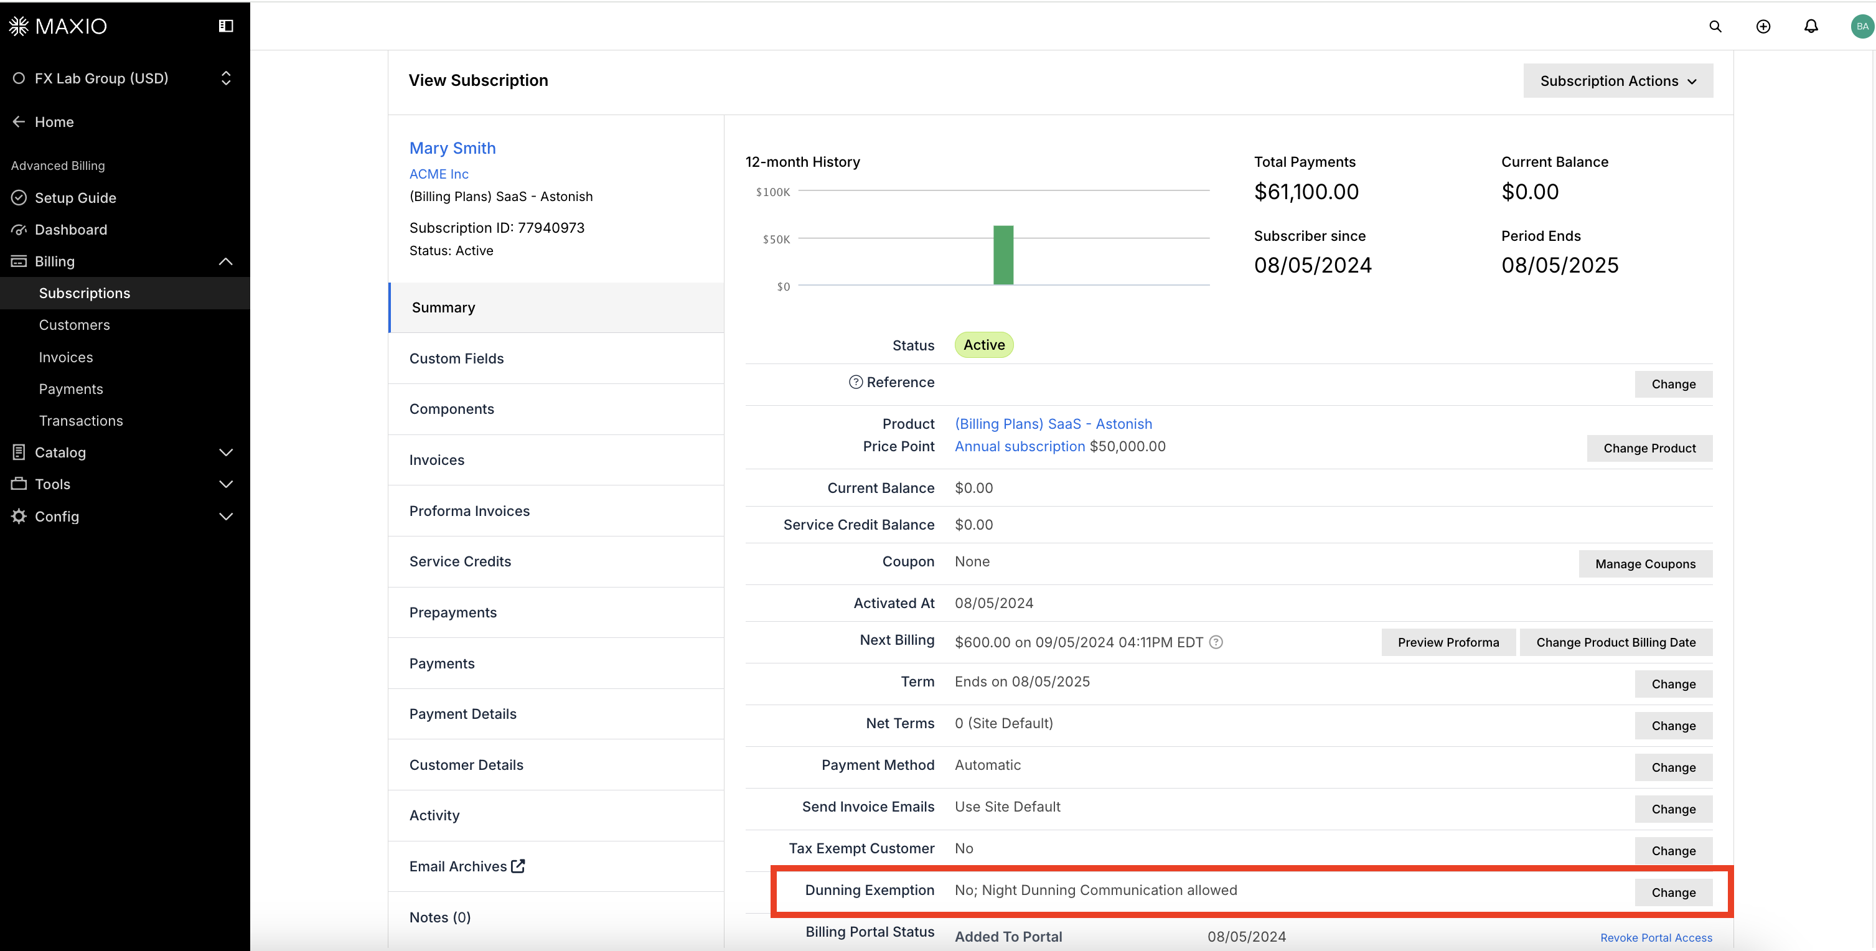Click Change for Term
This screenshot has height=951, width=1876.
tap(1673, 684)
